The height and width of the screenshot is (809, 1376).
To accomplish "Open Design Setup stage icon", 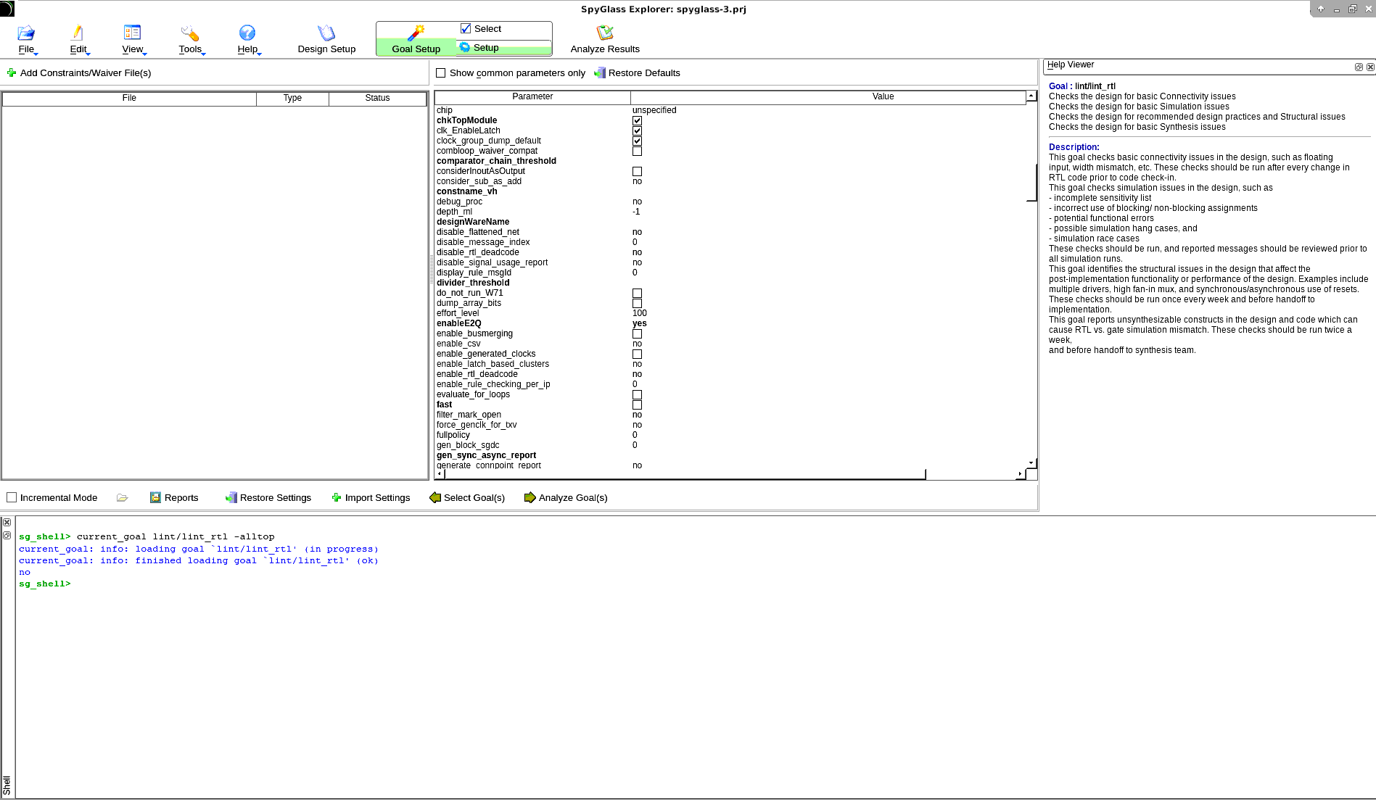I will click(x=326, y=33).
